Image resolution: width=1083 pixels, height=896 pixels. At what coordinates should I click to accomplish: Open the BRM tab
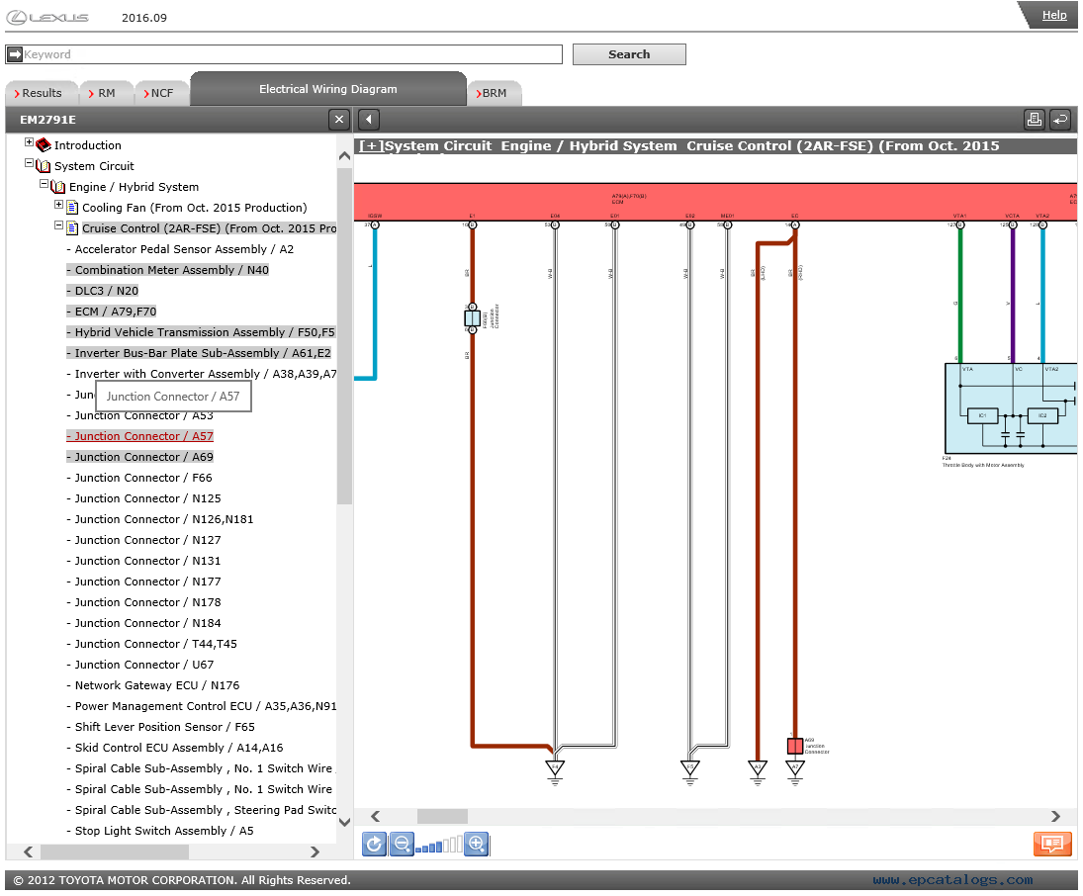coord(495,93)
